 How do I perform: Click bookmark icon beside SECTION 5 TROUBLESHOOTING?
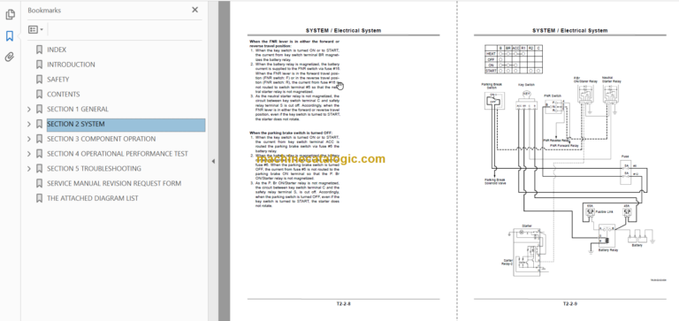39,169
